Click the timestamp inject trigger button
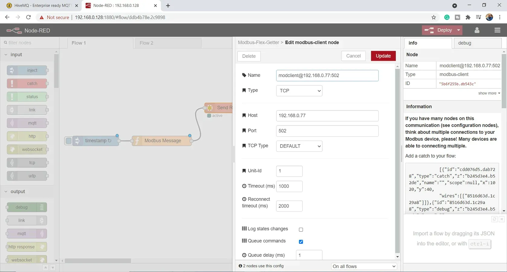Image resolution: width=507 pixels, height=272 pixels. coord(69,141)
